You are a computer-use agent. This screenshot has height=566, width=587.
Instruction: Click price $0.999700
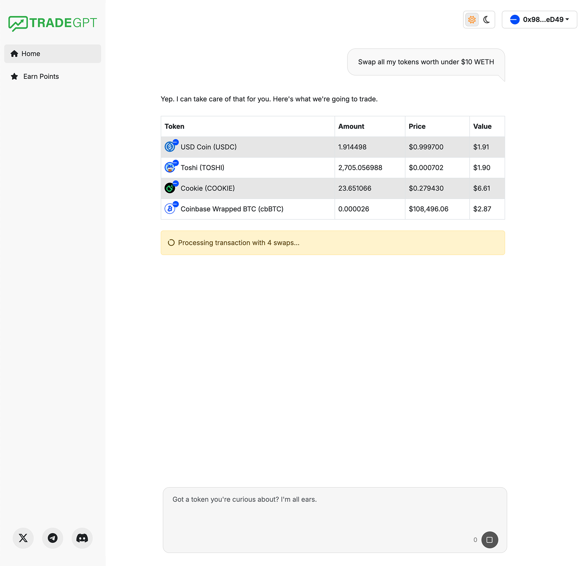426,147
